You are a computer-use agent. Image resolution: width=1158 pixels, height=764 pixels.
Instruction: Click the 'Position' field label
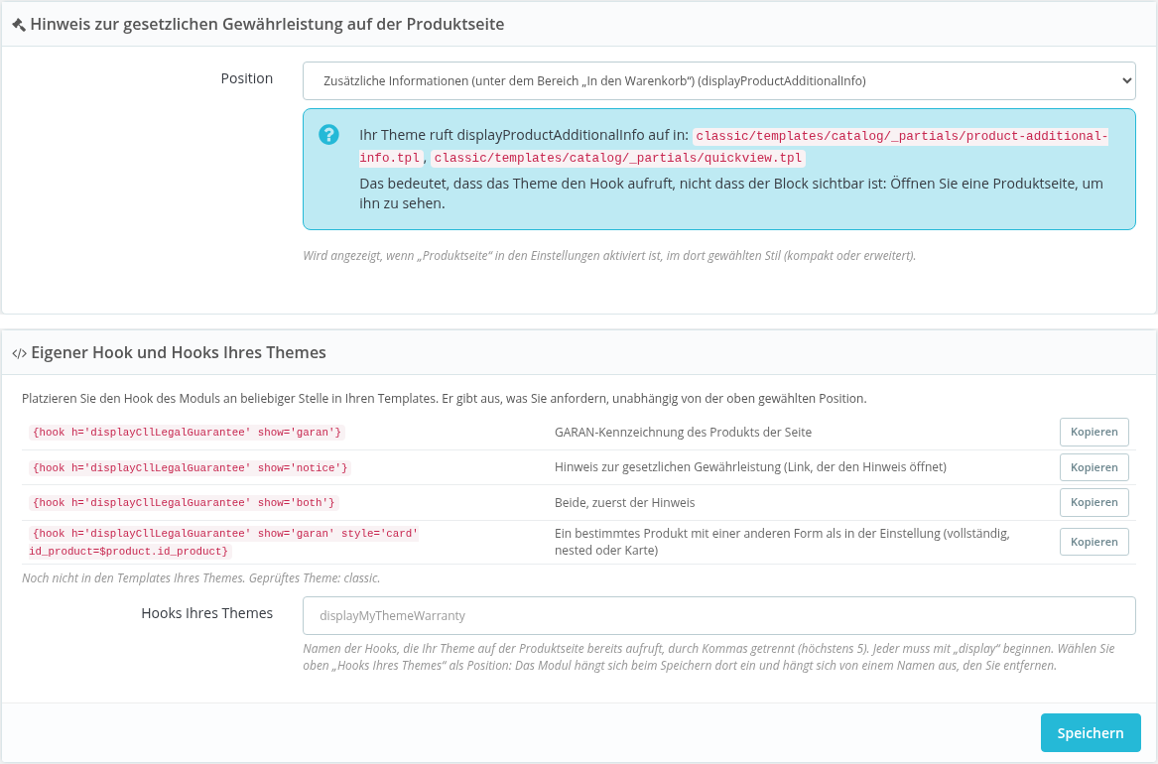[x=247, y=78]
